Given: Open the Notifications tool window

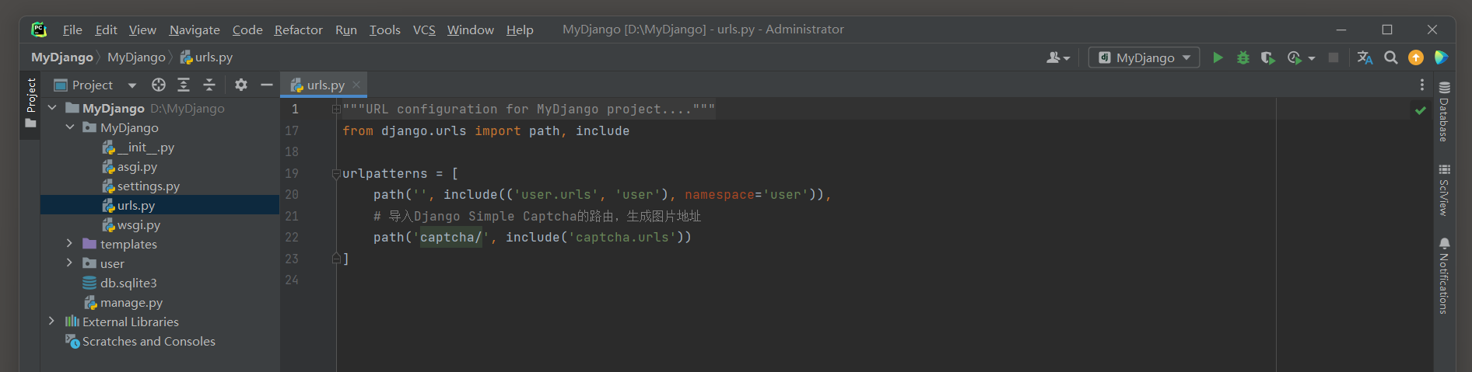Looking at the screenshot, I should coord(1444,276).
